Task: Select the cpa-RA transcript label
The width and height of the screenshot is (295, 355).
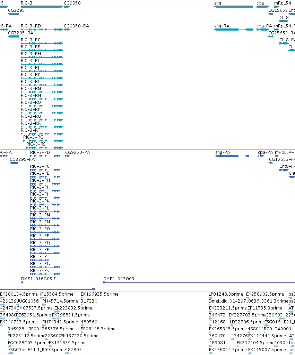Action: 264,26
